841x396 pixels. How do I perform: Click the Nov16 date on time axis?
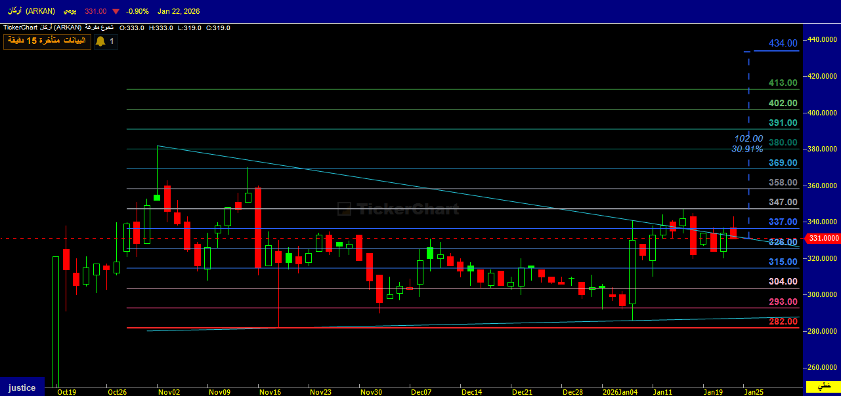pos(270,392)
